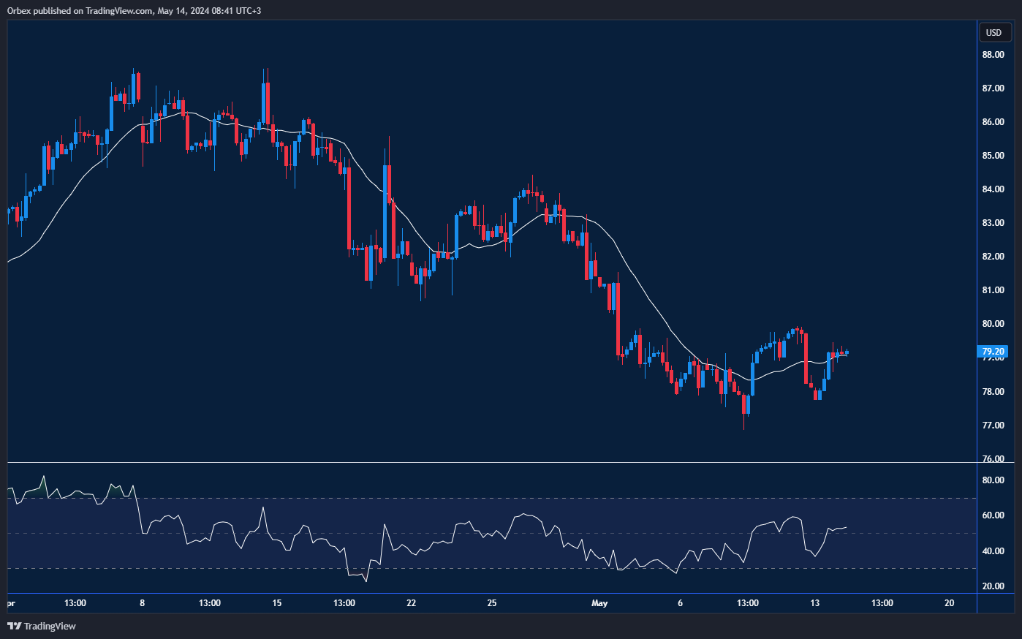Click the "20" future date label on time axis
The height and width of the screenshot is (639, 1022).
(x=949, y=603)
